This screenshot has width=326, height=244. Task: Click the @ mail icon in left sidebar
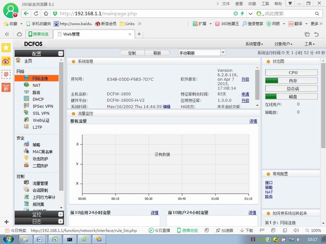click(x=6, y=74)
